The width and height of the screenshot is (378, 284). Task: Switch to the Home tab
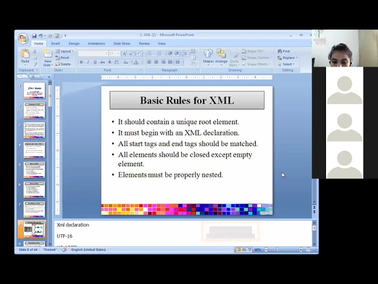coord(38,43)
